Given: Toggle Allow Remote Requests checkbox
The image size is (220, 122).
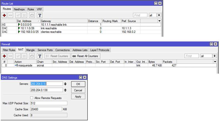Looking at the screenshot, I should (32, 98).
